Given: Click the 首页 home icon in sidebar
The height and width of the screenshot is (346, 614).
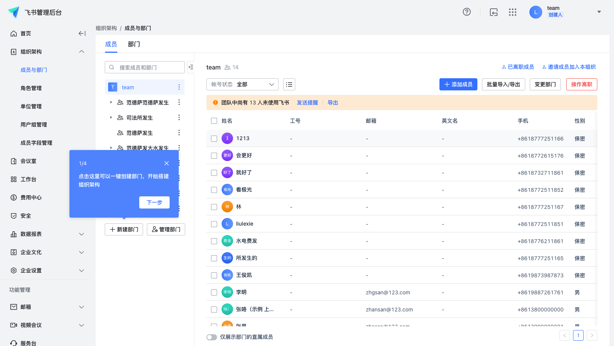Looking at the screenshot, I should pos(14,33).
